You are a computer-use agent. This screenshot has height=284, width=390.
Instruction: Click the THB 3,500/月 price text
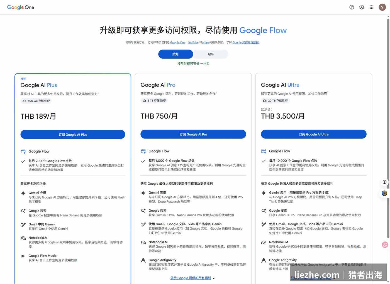click(x=283, y=116)
